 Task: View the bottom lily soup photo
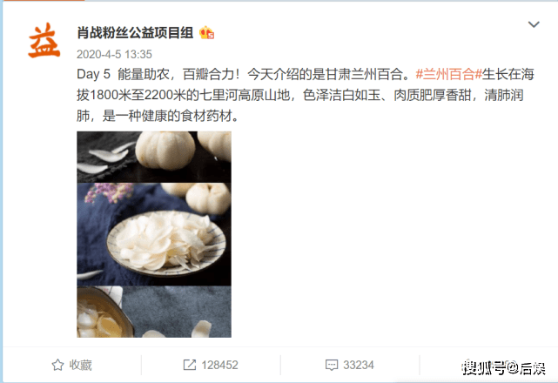point(154,312)
